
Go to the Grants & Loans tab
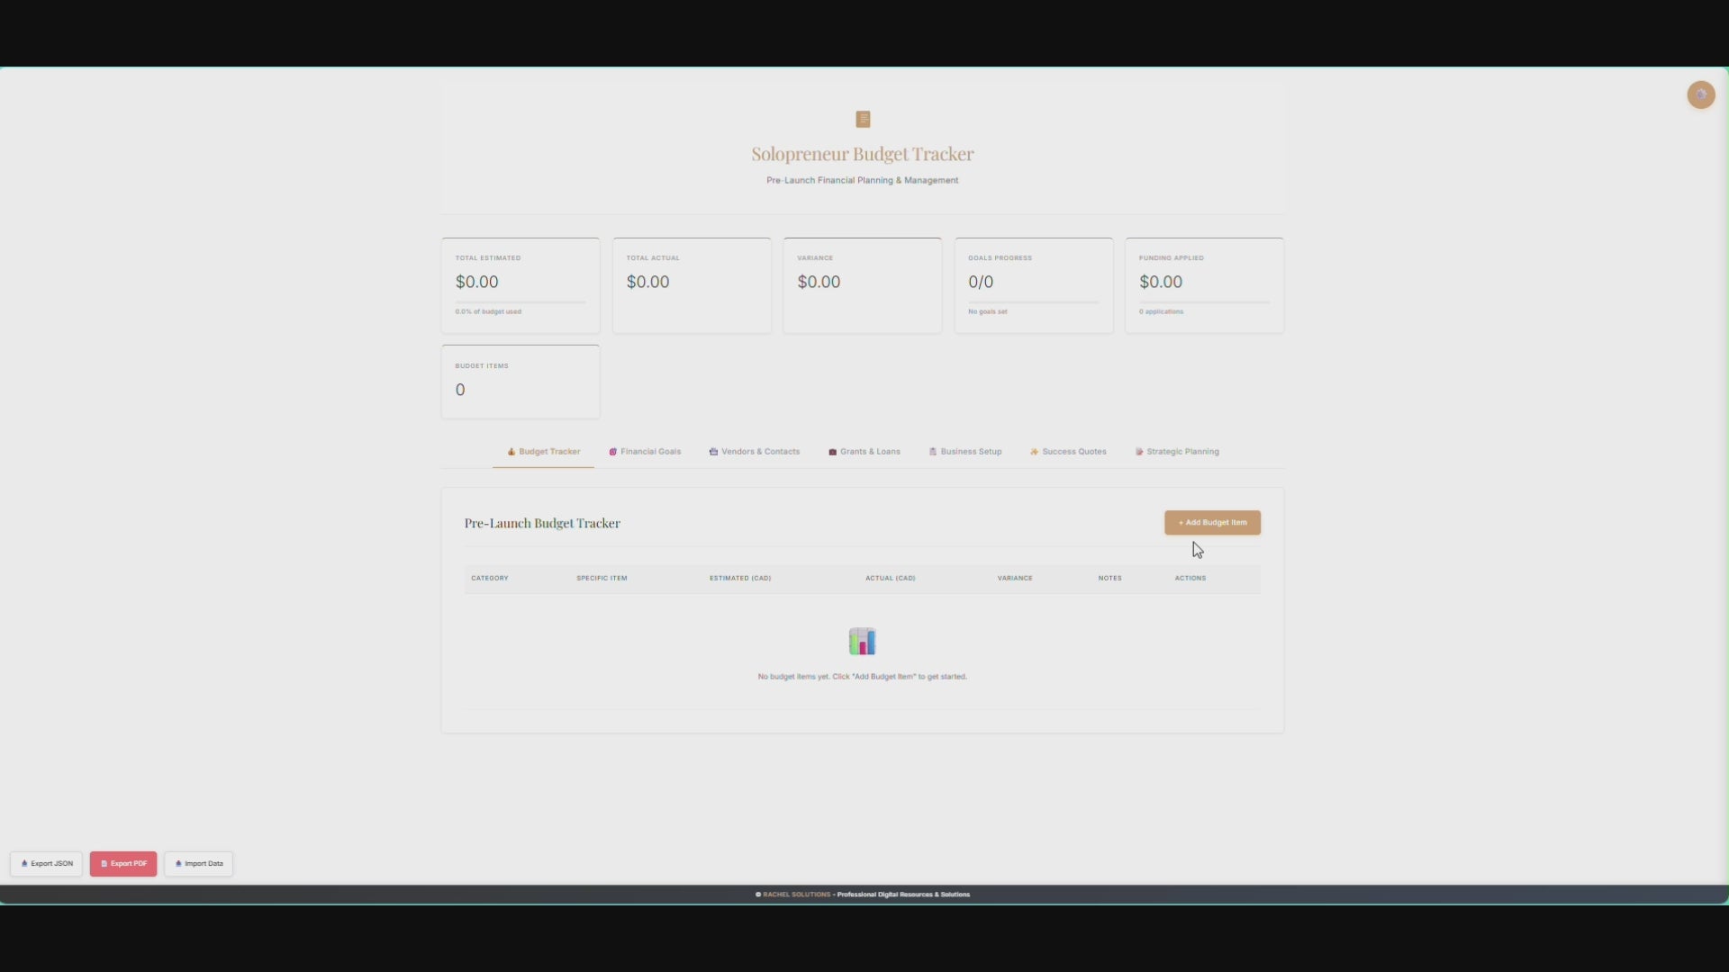click(864, 452)
